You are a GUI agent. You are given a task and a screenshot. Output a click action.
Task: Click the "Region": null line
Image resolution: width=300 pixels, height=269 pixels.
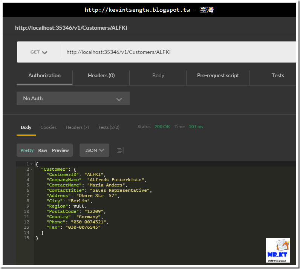tap(67, 206)
